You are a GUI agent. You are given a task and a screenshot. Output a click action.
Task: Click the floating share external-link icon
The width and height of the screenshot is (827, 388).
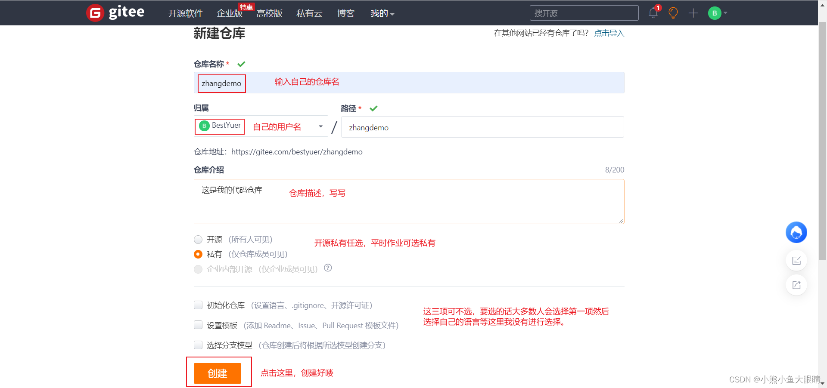[x=796, y=285]
